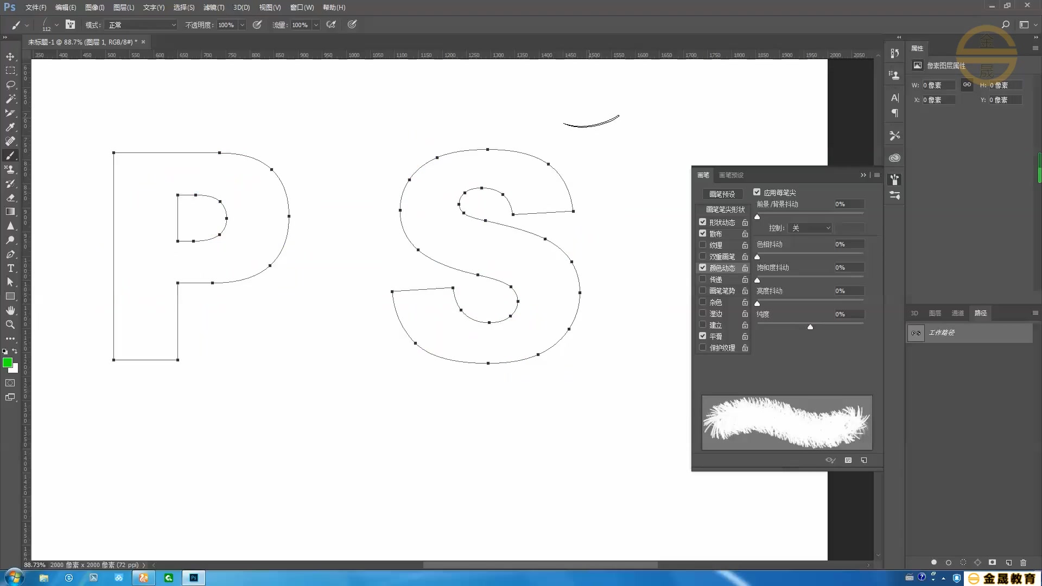Viewport: 1042px width, 586px height.
Task: Select 画笔笔尖形状 option
Action: pos(725,209)
